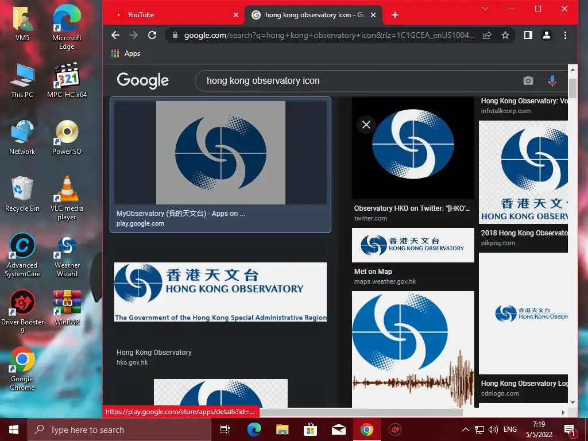
Task: Select the hong kong observatory icon tab
Action: click(314, 15)
